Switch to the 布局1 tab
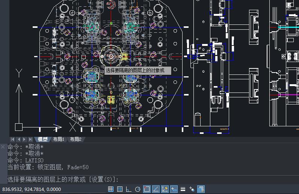Image resolution: width=299 pixels, height=194 pixels. click(59, 139)
